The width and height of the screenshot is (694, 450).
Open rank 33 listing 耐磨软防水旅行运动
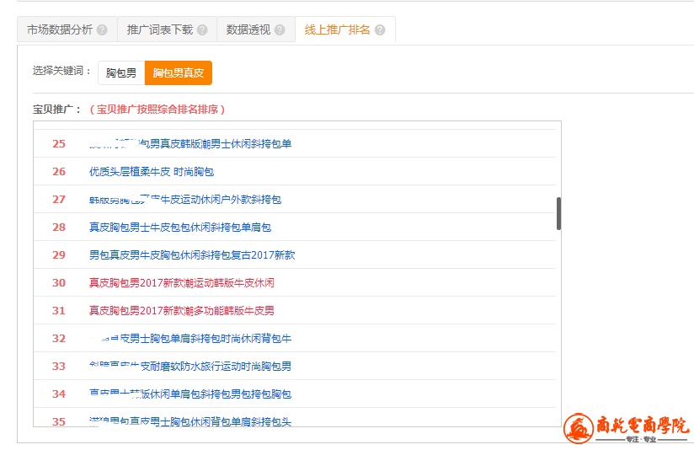(x=190, y=367)
